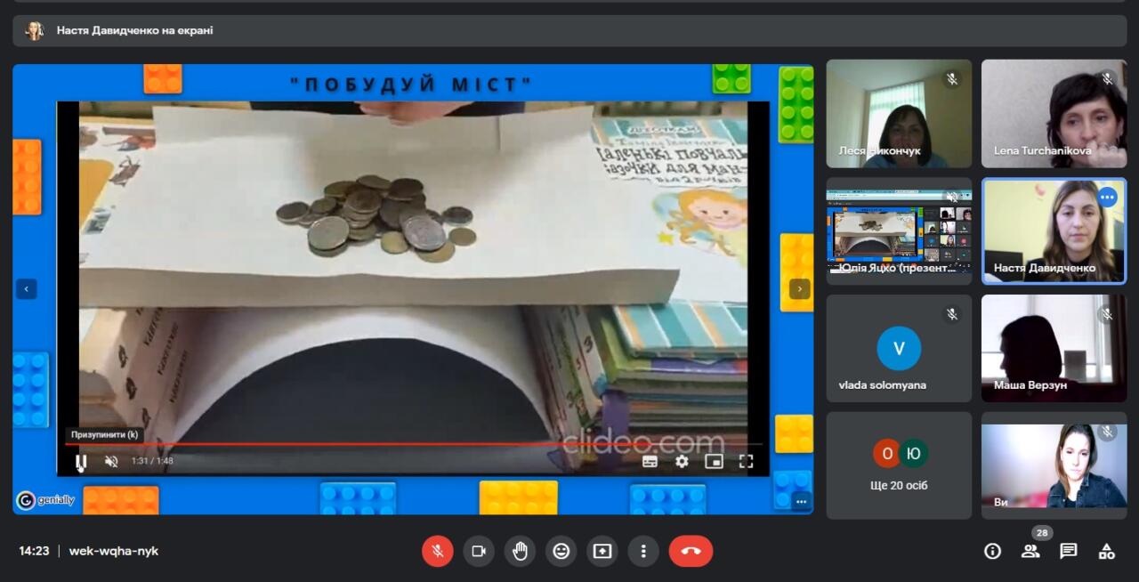Viewport: 1139px width, 582px height.
Task: Click the 'Настя Давидченко на екрані' banner text
Action: (135, 30)
